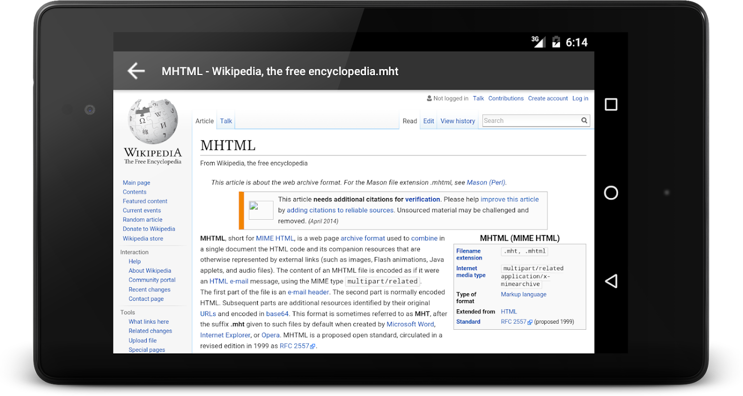Open the URLs link in the paragraph

tap(208, 314)
